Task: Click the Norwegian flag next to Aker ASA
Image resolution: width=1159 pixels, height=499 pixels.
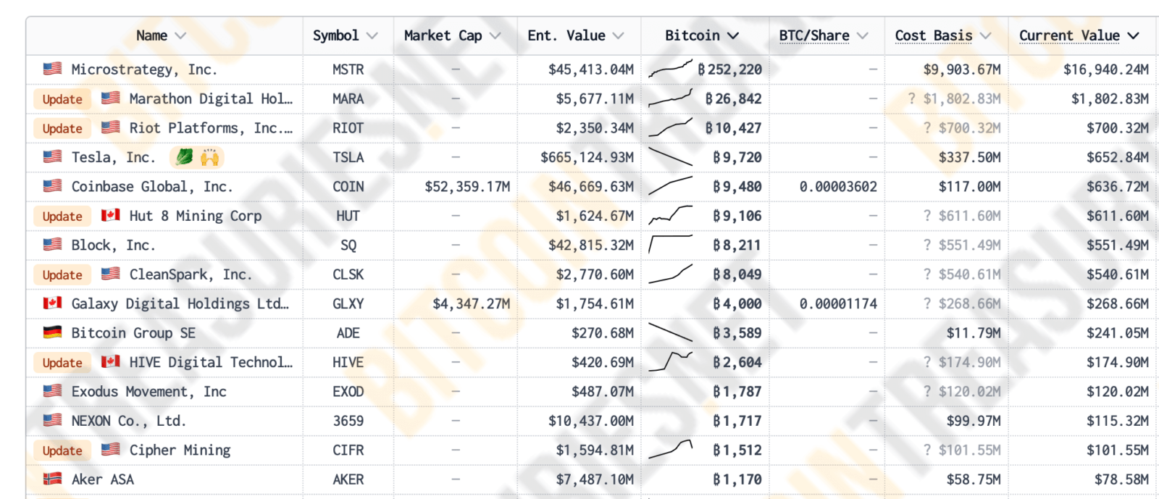Action: click(x=52, y=479)
